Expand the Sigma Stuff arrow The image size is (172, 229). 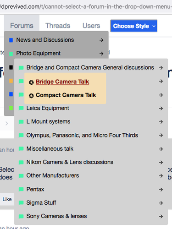161,203
